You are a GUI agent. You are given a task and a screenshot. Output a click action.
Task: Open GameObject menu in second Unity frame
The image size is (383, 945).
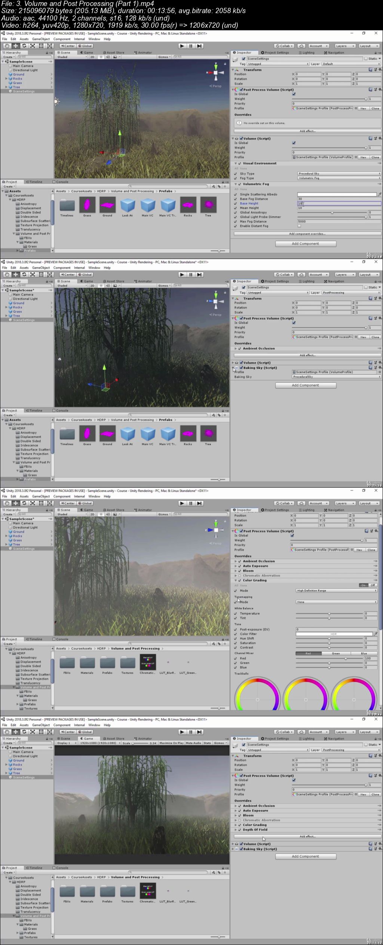(41, 268)
